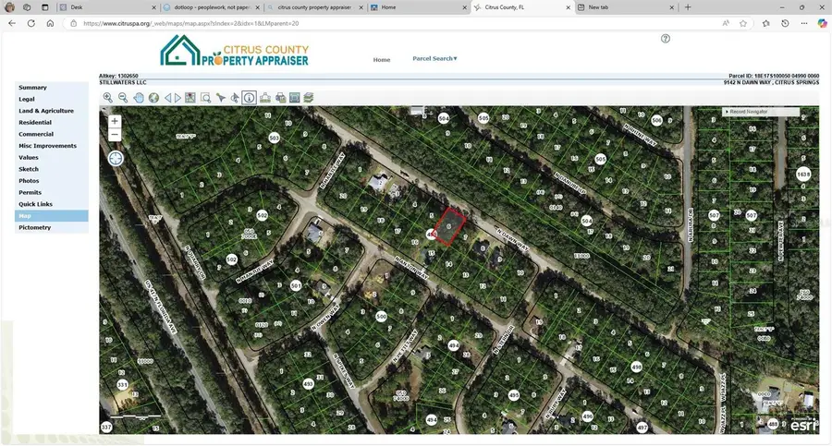This screenshot has width=832, height=446.
Task: Select the zoom in magnifier tool
Action: click(108, 97)
